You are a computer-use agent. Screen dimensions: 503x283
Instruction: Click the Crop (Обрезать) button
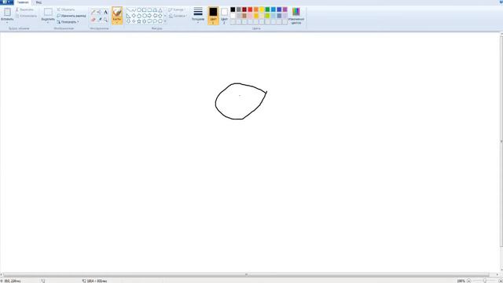click(66, 9)
